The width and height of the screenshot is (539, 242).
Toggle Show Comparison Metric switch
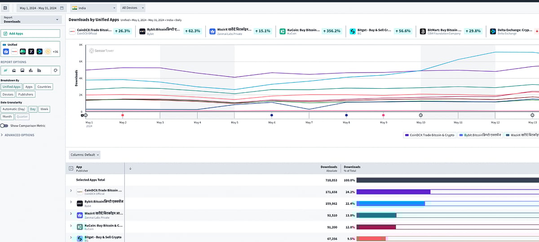(x=4, y=126)
